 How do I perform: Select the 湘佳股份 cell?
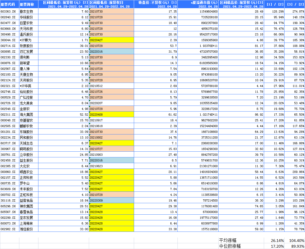pyautogui.click(x=29, y=229)
